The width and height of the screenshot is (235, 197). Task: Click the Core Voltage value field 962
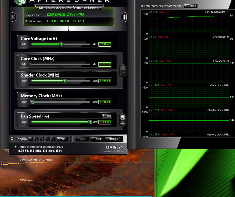pos(105,44)
